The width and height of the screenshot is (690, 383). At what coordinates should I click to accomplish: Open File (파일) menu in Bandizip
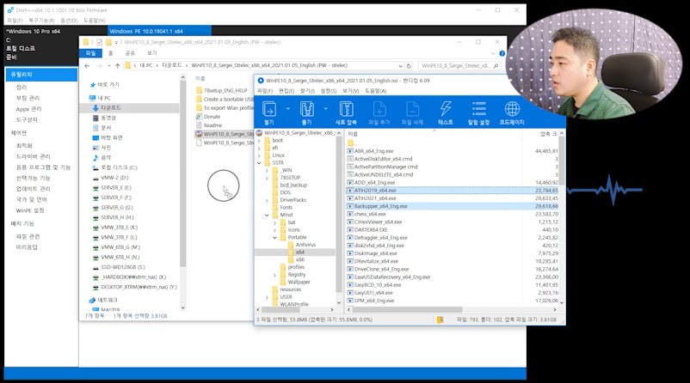click(265, 91)
